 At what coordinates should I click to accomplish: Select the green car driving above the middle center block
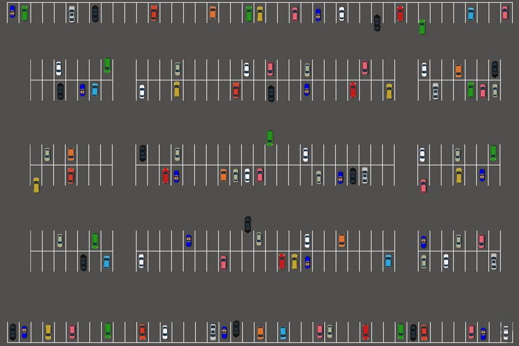pos(270,138)
